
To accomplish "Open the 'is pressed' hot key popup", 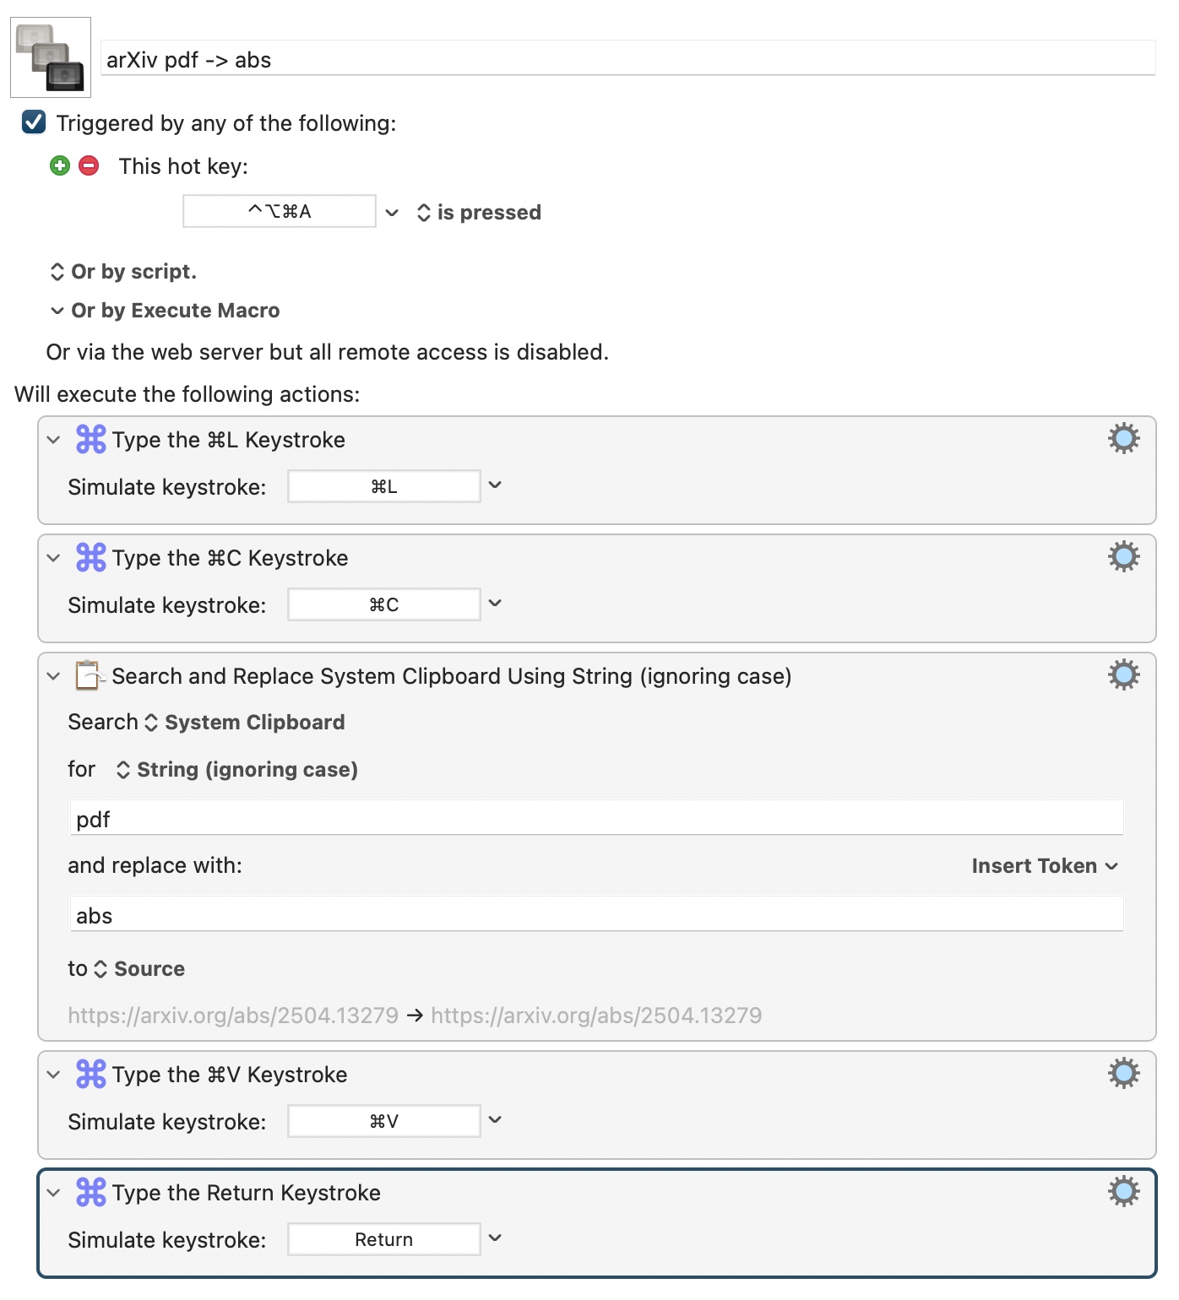I will coord(480,213).
